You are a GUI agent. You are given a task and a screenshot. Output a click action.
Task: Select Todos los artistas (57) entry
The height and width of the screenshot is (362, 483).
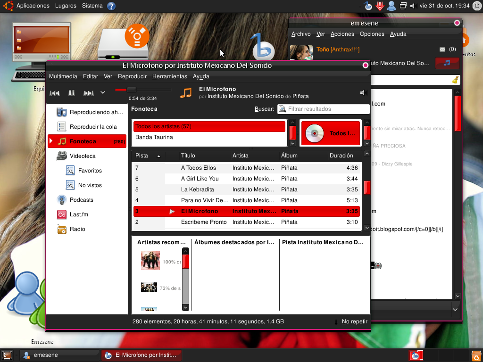[209, 126]
